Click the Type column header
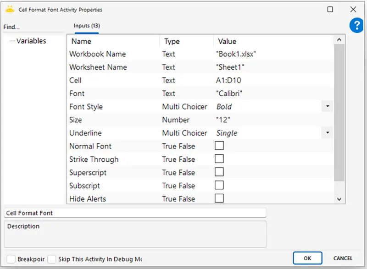Screen dimensions: 367x269 pos(172,41)
